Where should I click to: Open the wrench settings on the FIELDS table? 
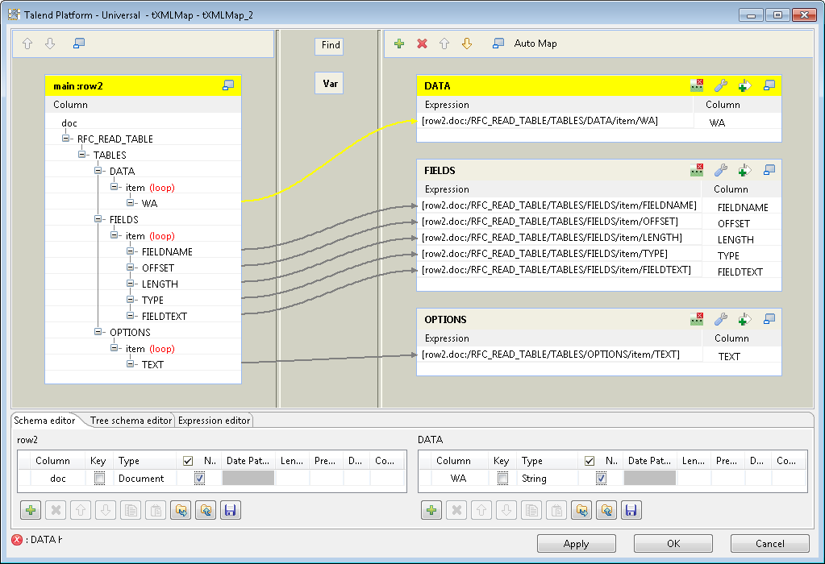[720, 170]
